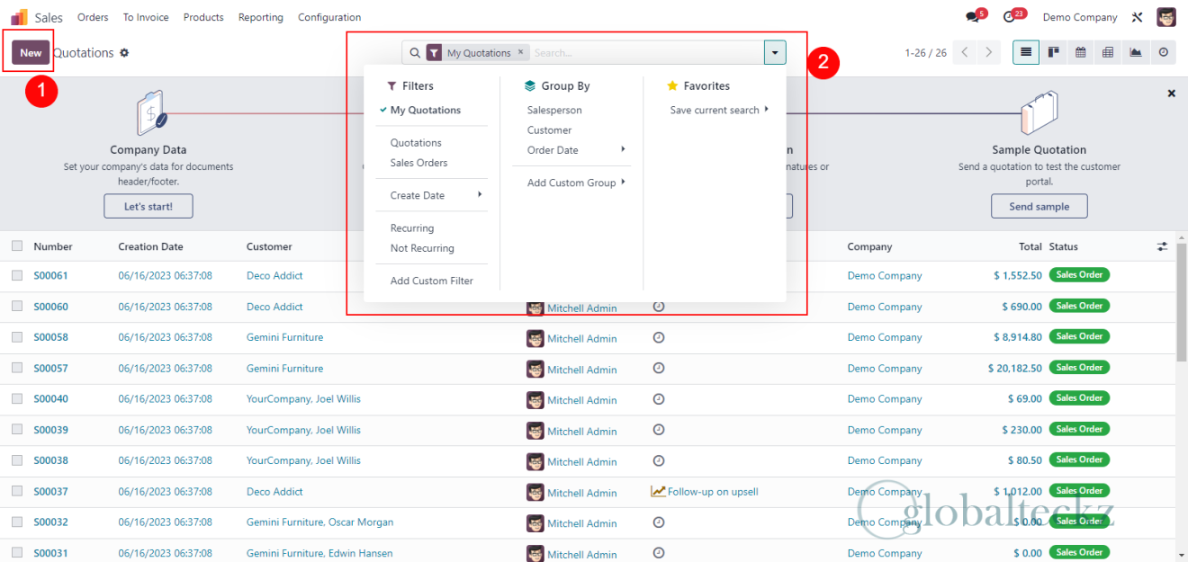
Task: Toggle the select-all header checkbox
Action: (17, 246)
